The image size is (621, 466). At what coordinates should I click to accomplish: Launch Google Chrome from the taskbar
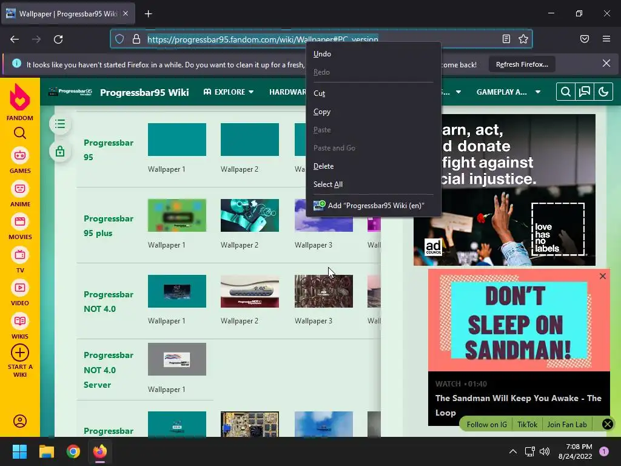[73, 451]
